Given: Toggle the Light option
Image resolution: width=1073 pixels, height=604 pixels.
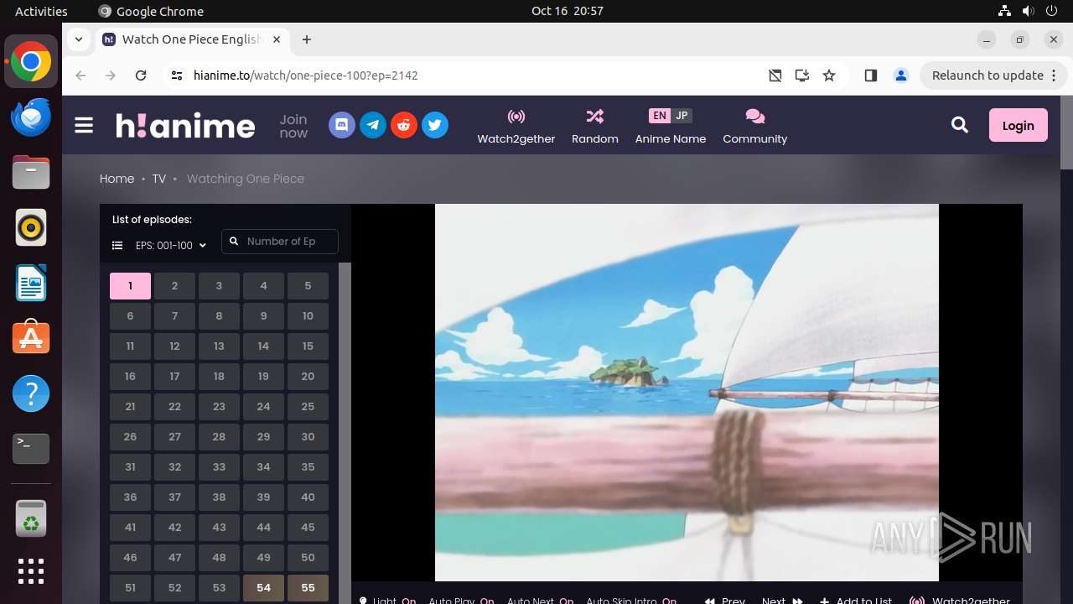Looking at the screenshot, I should pos(387,601).
